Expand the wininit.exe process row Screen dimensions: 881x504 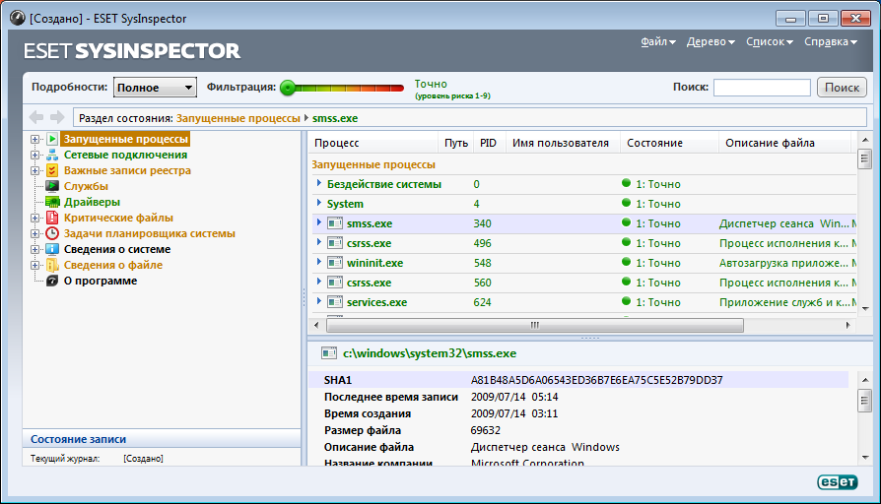319,263
